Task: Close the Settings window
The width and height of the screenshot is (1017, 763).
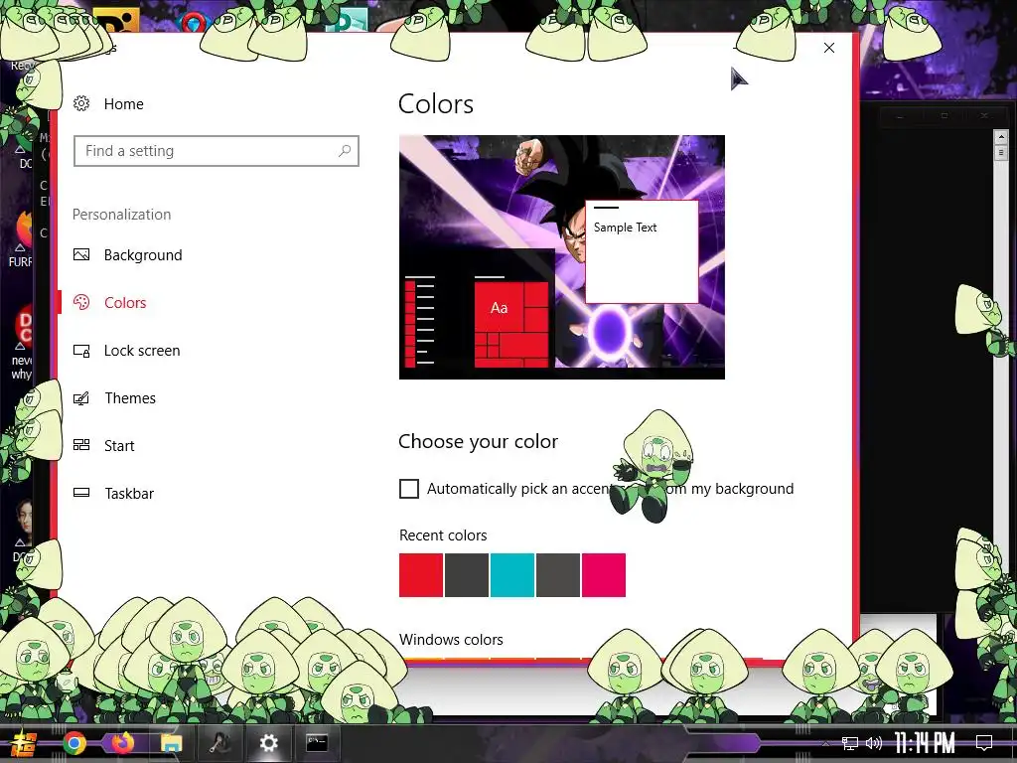Action: 829,48
